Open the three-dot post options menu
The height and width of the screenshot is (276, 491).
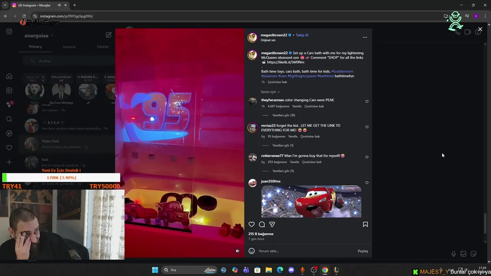coord(365,37)
